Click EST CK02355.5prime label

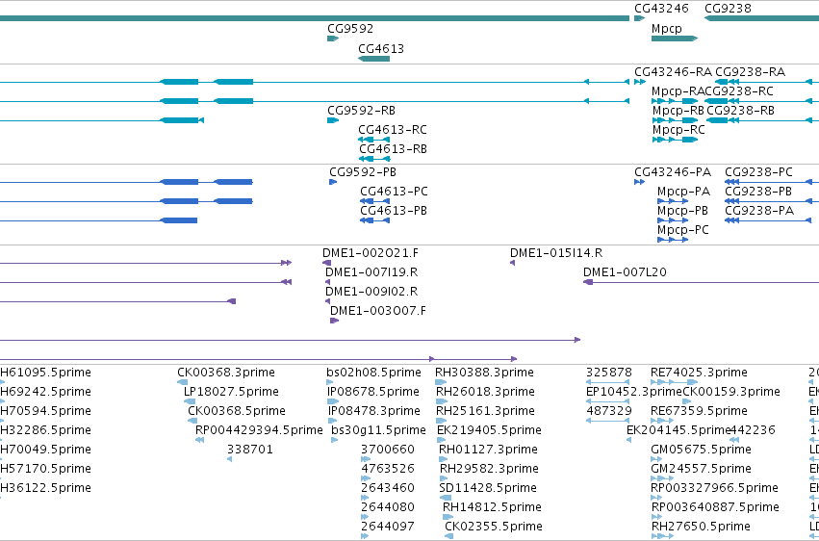[494, 528]
